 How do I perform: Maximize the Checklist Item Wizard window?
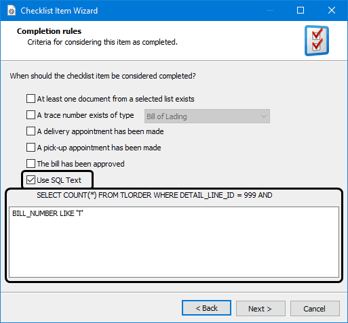301,10
